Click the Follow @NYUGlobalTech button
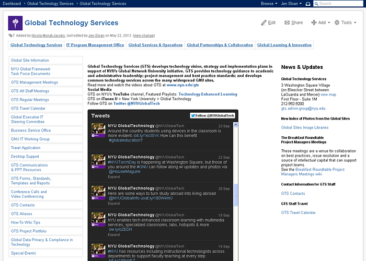This screenshot has height=261, width=366. pos(212,115)
